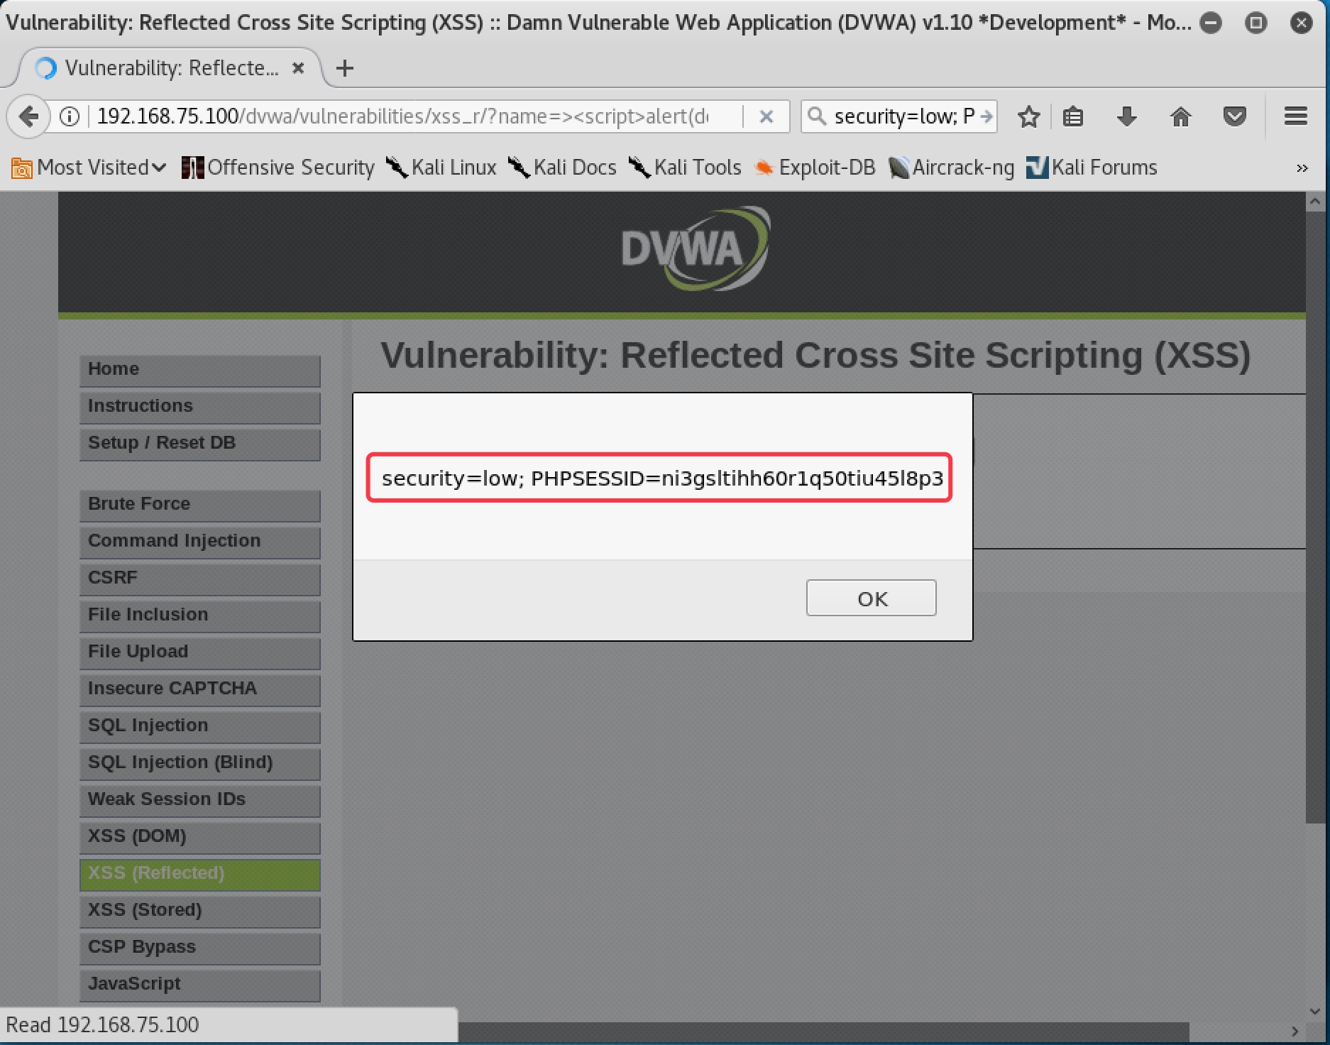Open the site information icon
Viewport: 1330px width, 1045px height.
pos(70,116)
